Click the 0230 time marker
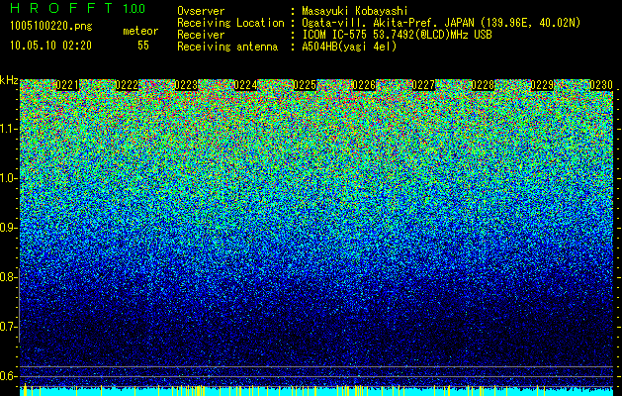Image resolution: width=622 pixels, height=396 pixels. tap(601, 85)
